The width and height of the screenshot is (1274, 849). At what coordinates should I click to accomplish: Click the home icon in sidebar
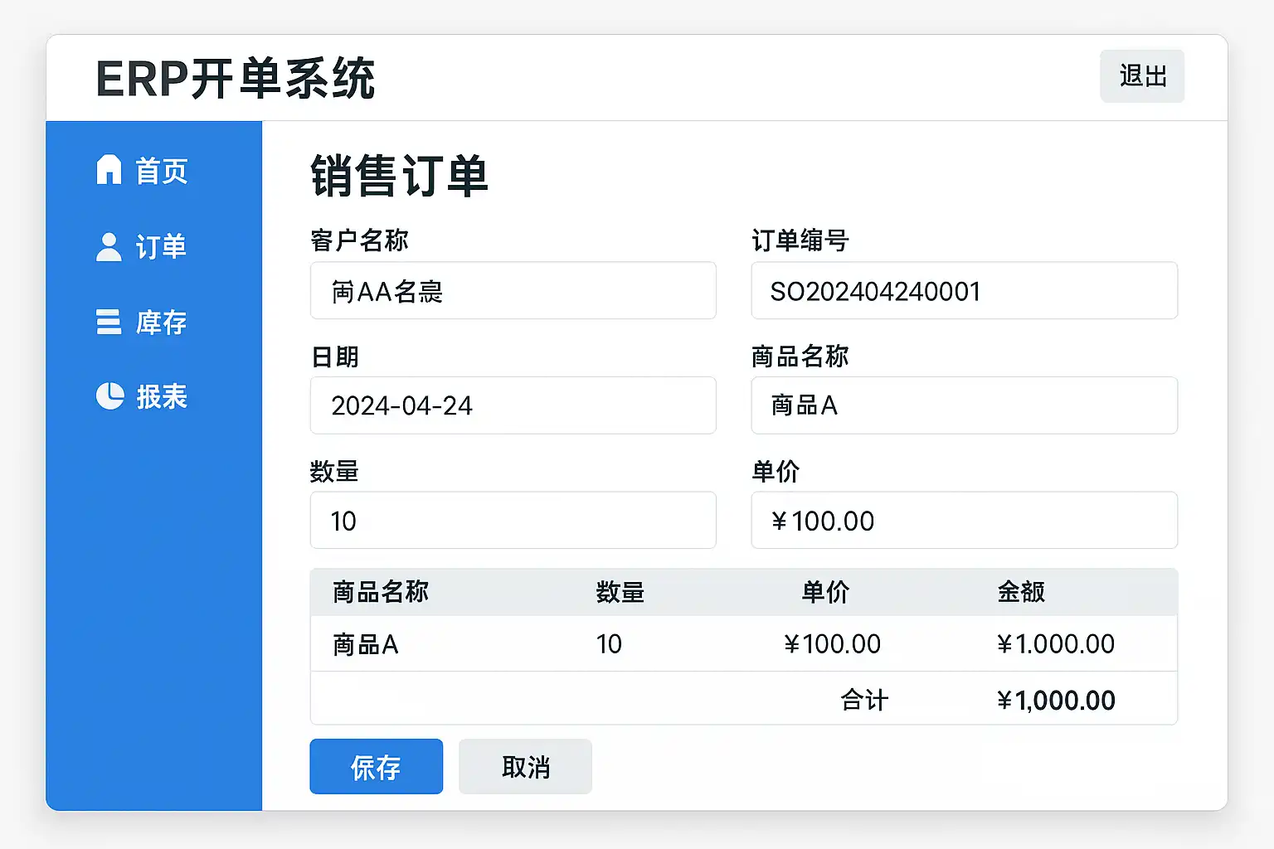pos(109,170)
